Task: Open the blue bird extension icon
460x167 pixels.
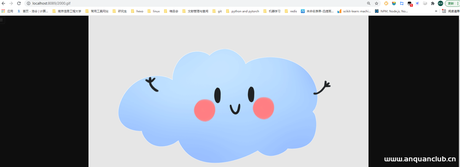Action: click(417, 3)
